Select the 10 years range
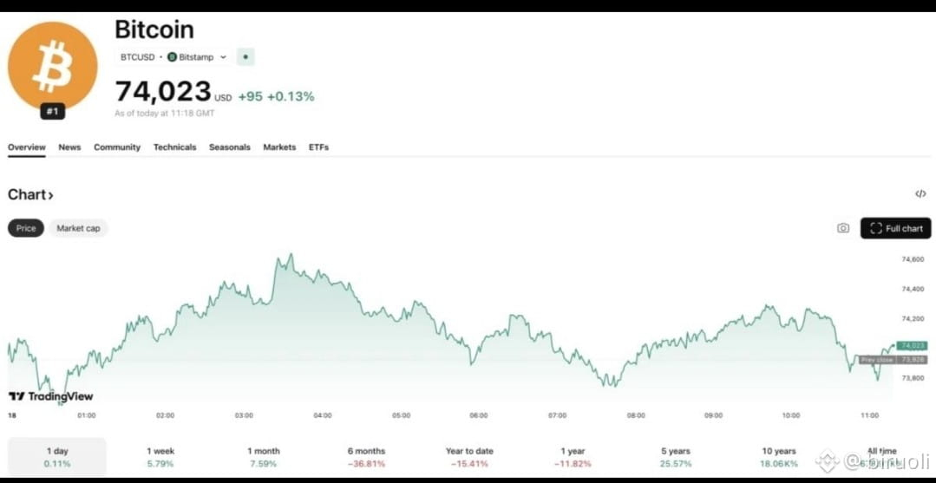Screen dimensions: 936x483 pyautogui.click(x=779, y=457)
